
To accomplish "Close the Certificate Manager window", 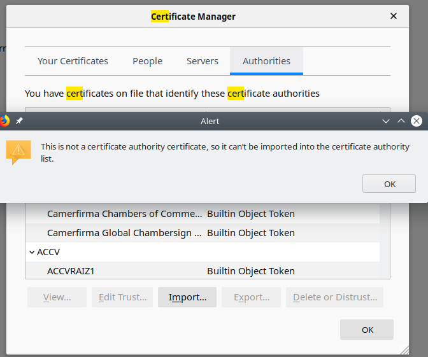I will click(x=394, y=16).
